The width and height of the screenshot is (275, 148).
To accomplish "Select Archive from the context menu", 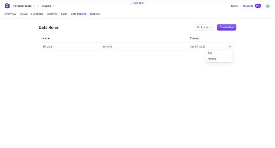I will tap(212, 59).
